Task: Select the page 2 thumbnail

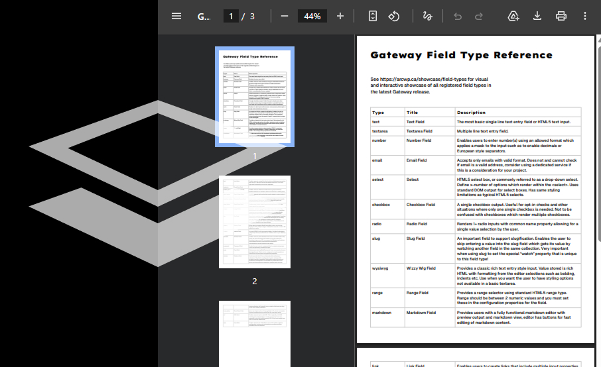Action: click(x=255, y=222)
